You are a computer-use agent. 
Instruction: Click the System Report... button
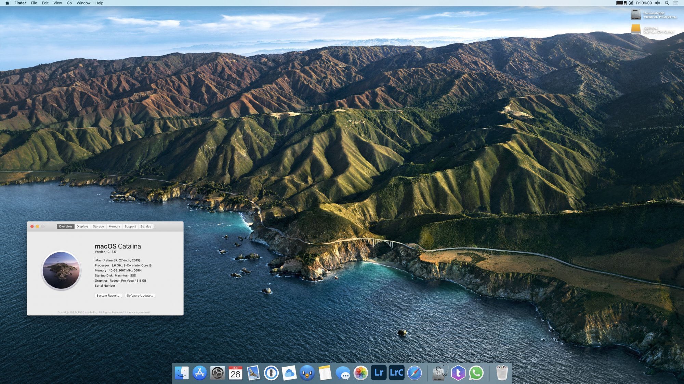click(108, 296)
